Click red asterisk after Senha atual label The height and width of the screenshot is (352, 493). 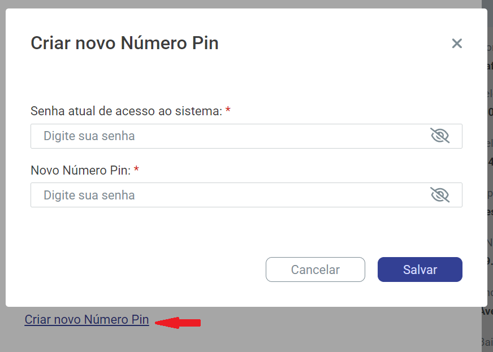coord(228,111)
